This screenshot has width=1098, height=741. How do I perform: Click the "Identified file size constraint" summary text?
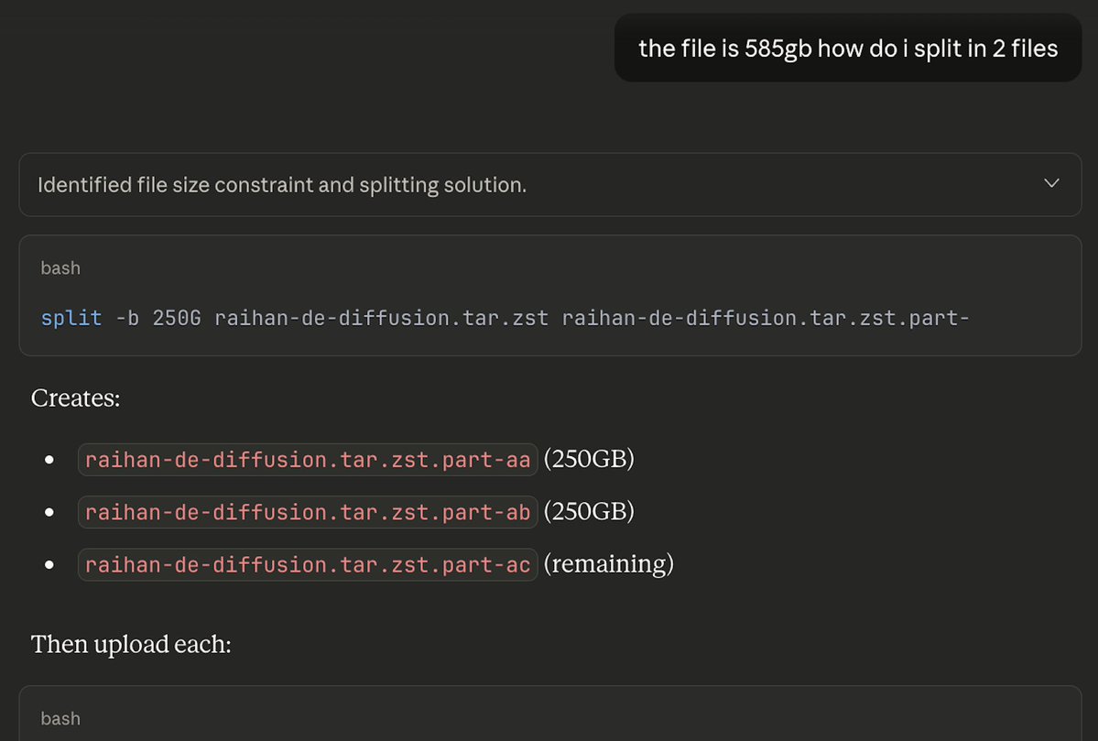pyautogui.click(x=282, y=185)
